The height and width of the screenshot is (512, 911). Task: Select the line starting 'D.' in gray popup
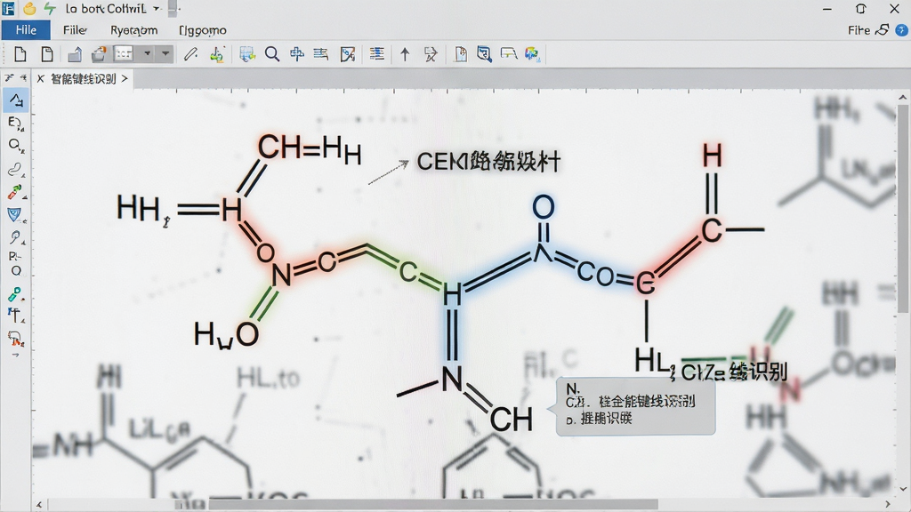(599, 419)
